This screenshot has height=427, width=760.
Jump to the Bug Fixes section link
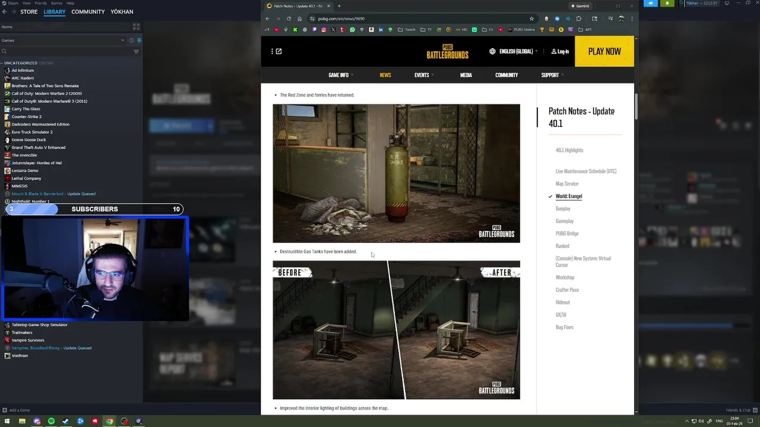point(565,327)
